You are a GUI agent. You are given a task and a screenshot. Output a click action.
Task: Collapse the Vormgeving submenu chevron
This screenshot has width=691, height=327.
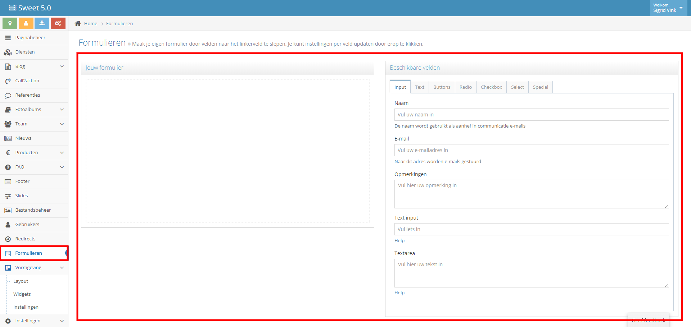coord(62,268)
